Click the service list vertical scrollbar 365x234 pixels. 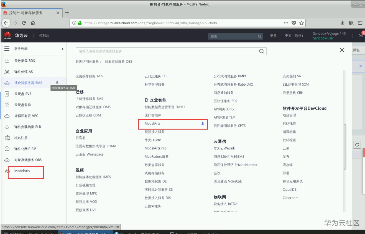point(345,146)
